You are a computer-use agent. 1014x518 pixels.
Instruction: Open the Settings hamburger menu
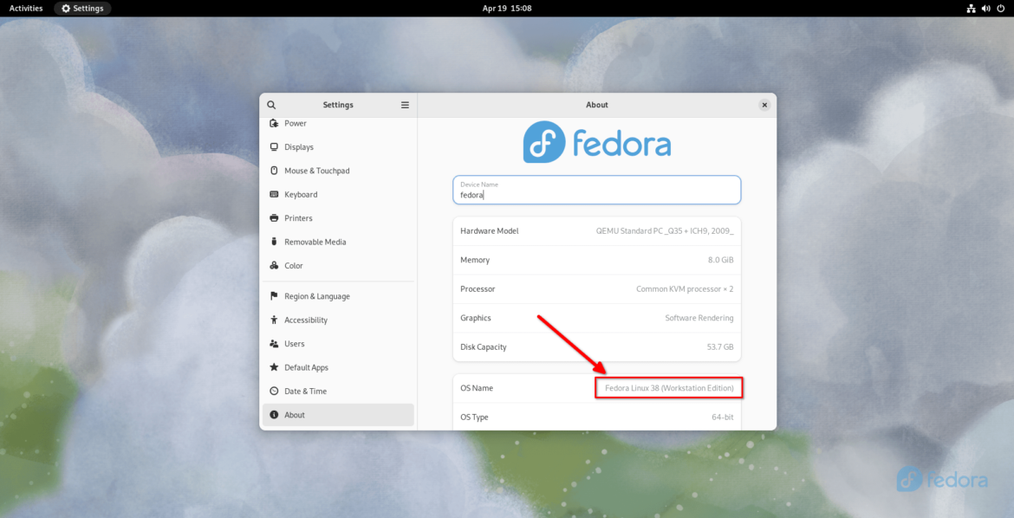tap(405, 105)
